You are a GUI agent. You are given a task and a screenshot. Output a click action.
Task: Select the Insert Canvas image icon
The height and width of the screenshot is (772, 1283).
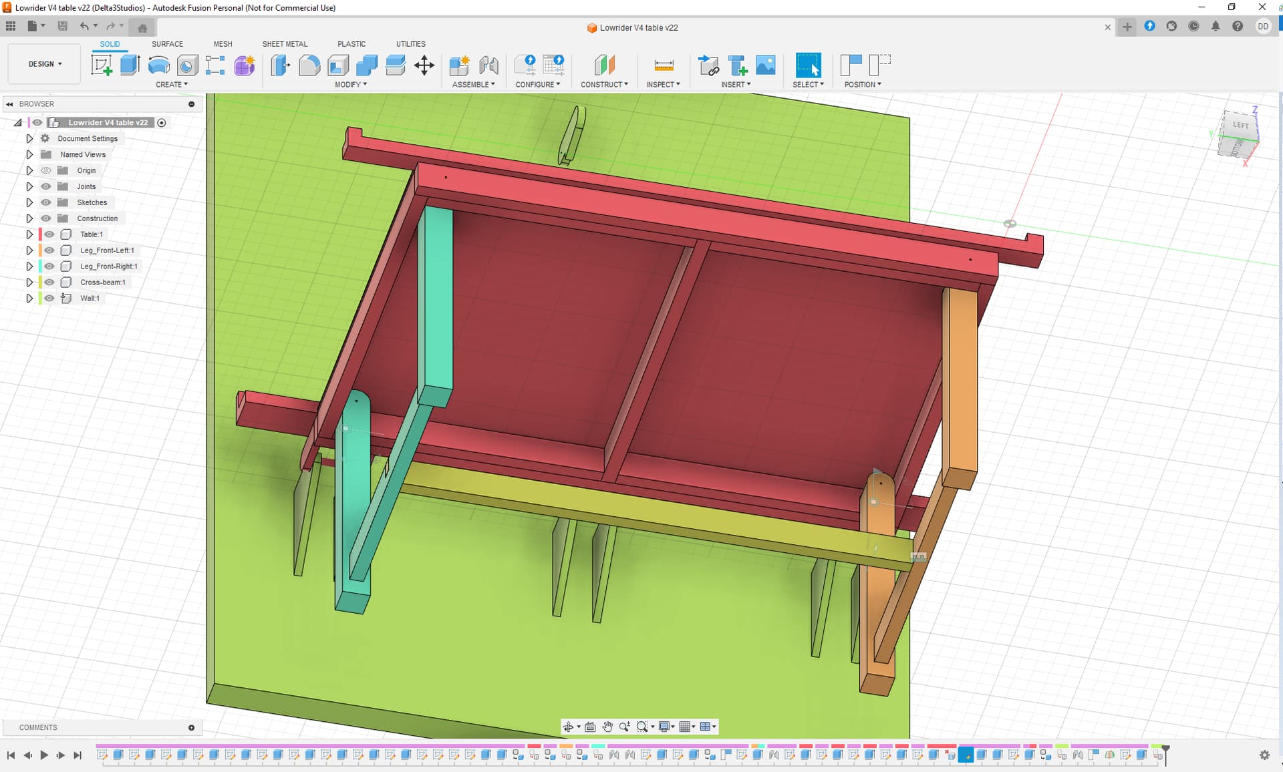[x=766, y=65]
